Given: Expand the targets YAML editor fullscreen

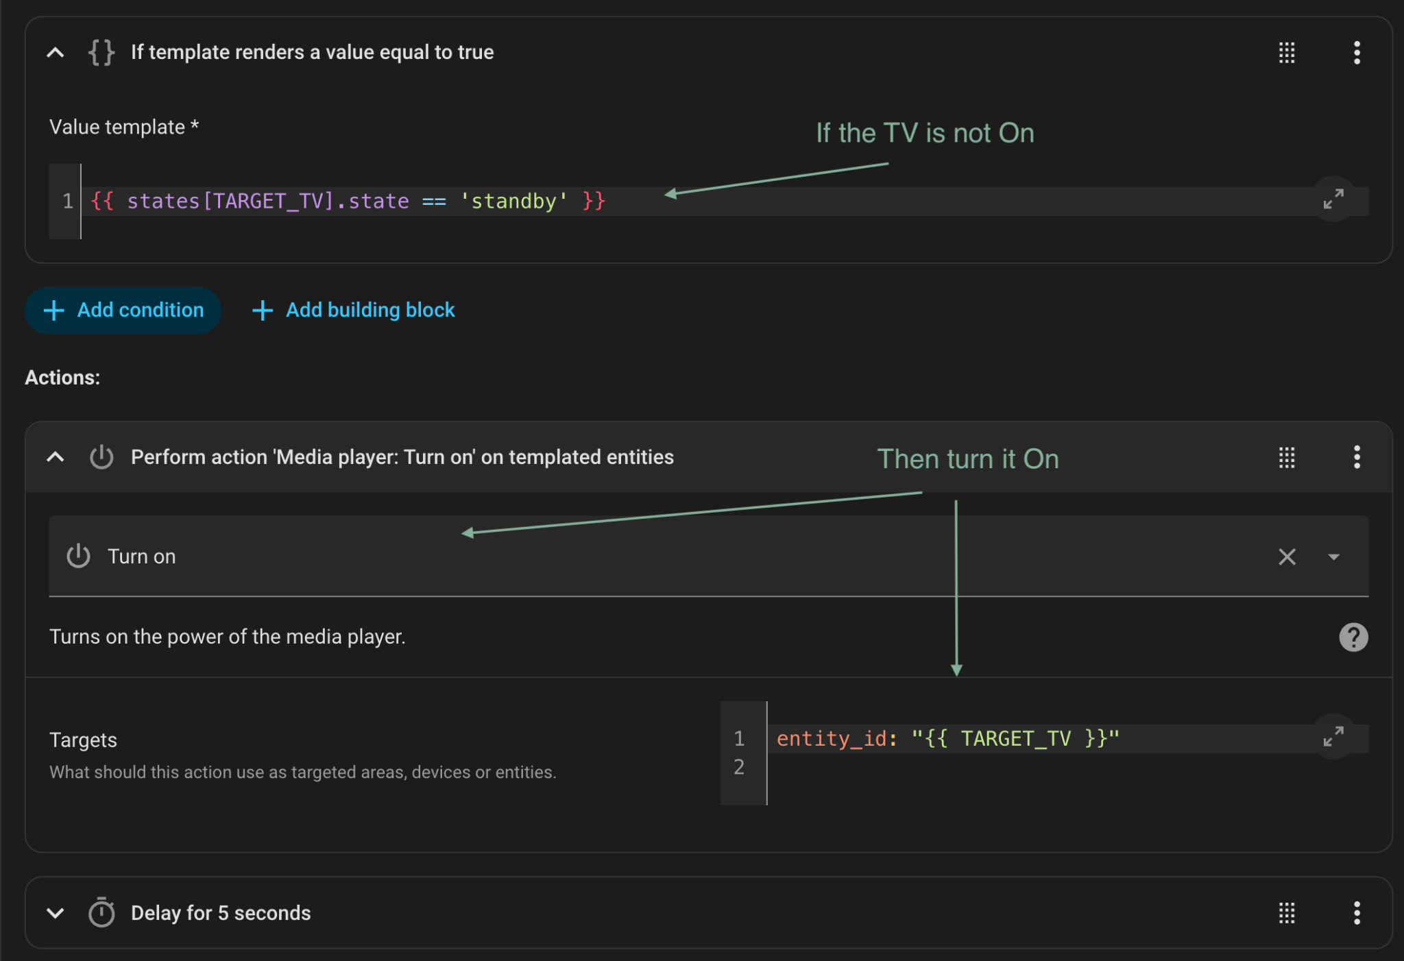Looking at the screenshot, I should [1333, 737].
